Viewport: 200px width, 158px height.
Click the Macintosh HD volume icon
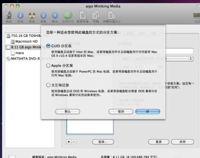click(13, 41)
